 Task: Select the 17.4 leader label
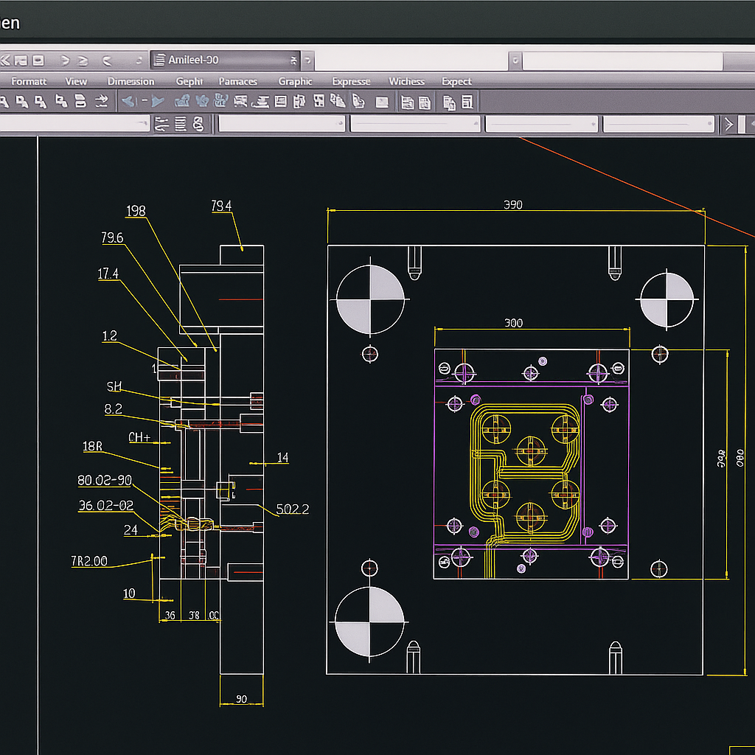click(108, 274)
